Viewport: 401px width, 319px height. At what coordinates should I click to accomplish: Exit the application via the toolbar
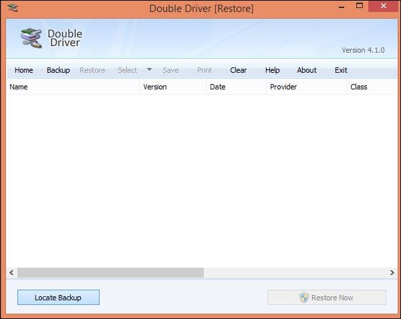(341, 70)
